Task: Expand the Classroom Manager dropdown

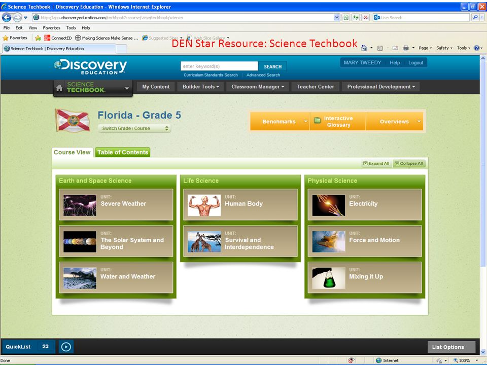Action: [x=258, y=87]
